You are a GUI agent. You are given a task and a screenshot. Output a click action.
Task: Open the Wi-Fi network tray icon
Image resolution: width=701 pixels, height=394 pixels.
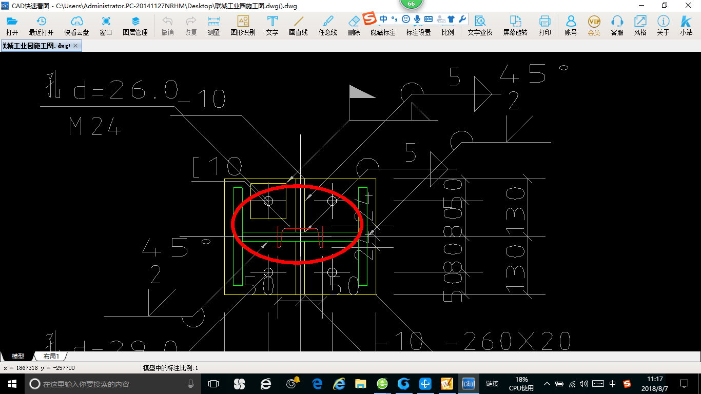572,383
